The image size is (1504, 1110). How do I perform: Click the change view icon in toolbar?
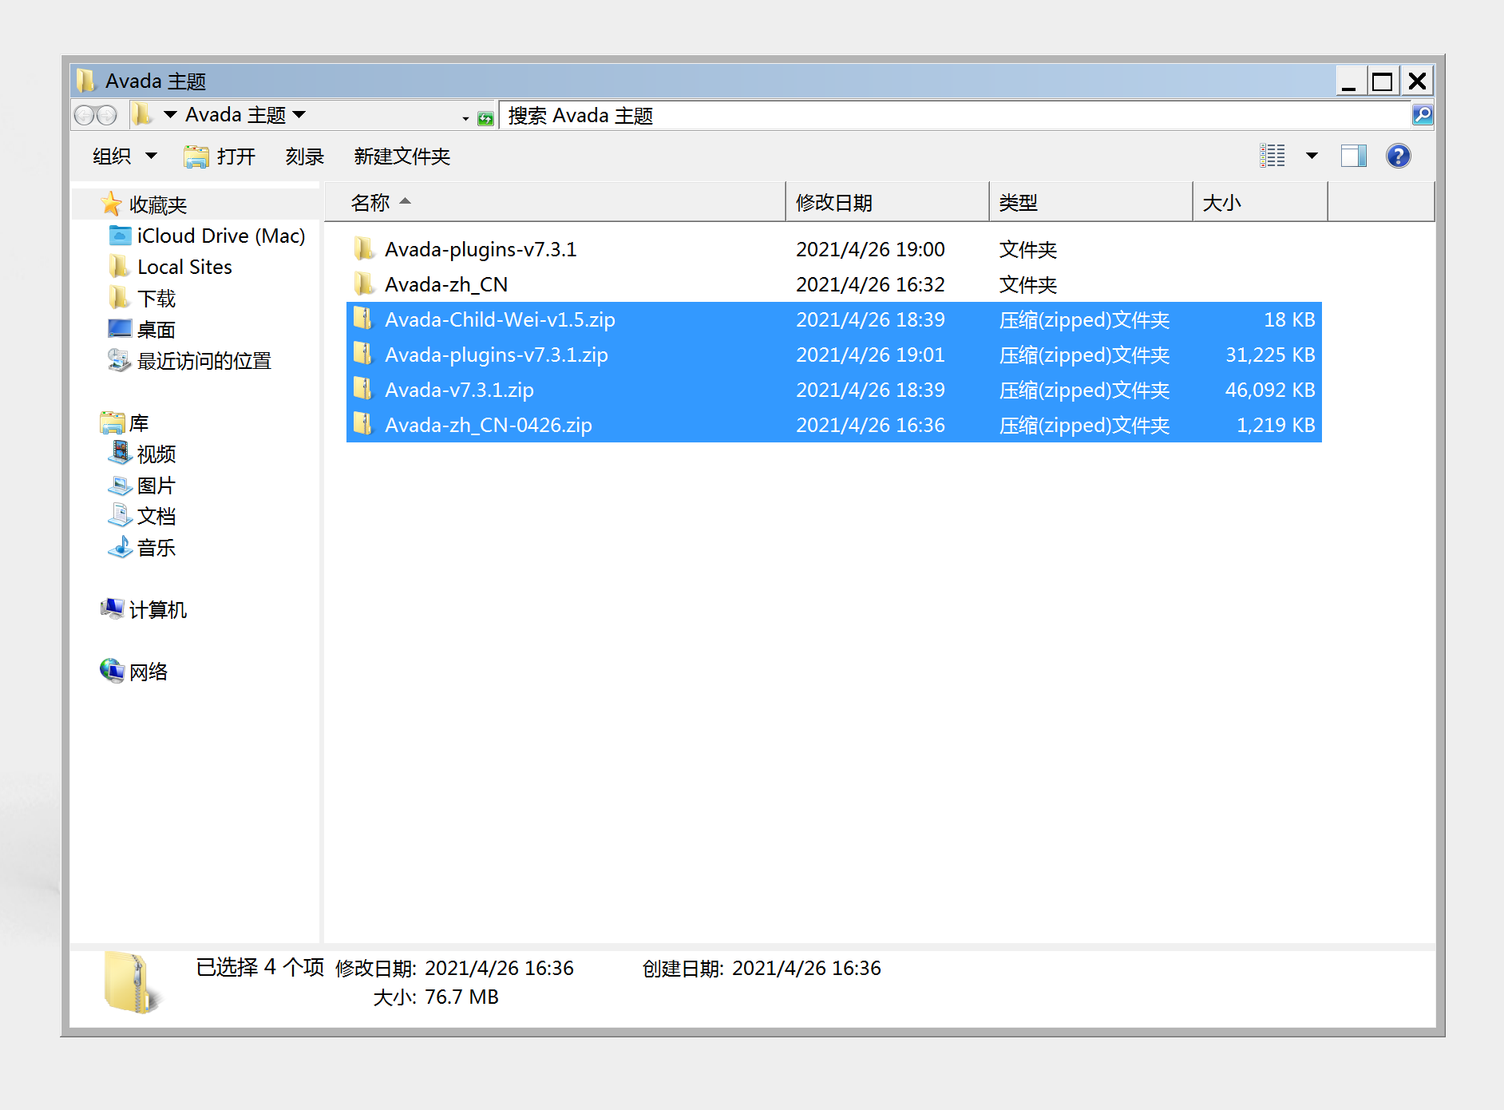[1272, 156]
